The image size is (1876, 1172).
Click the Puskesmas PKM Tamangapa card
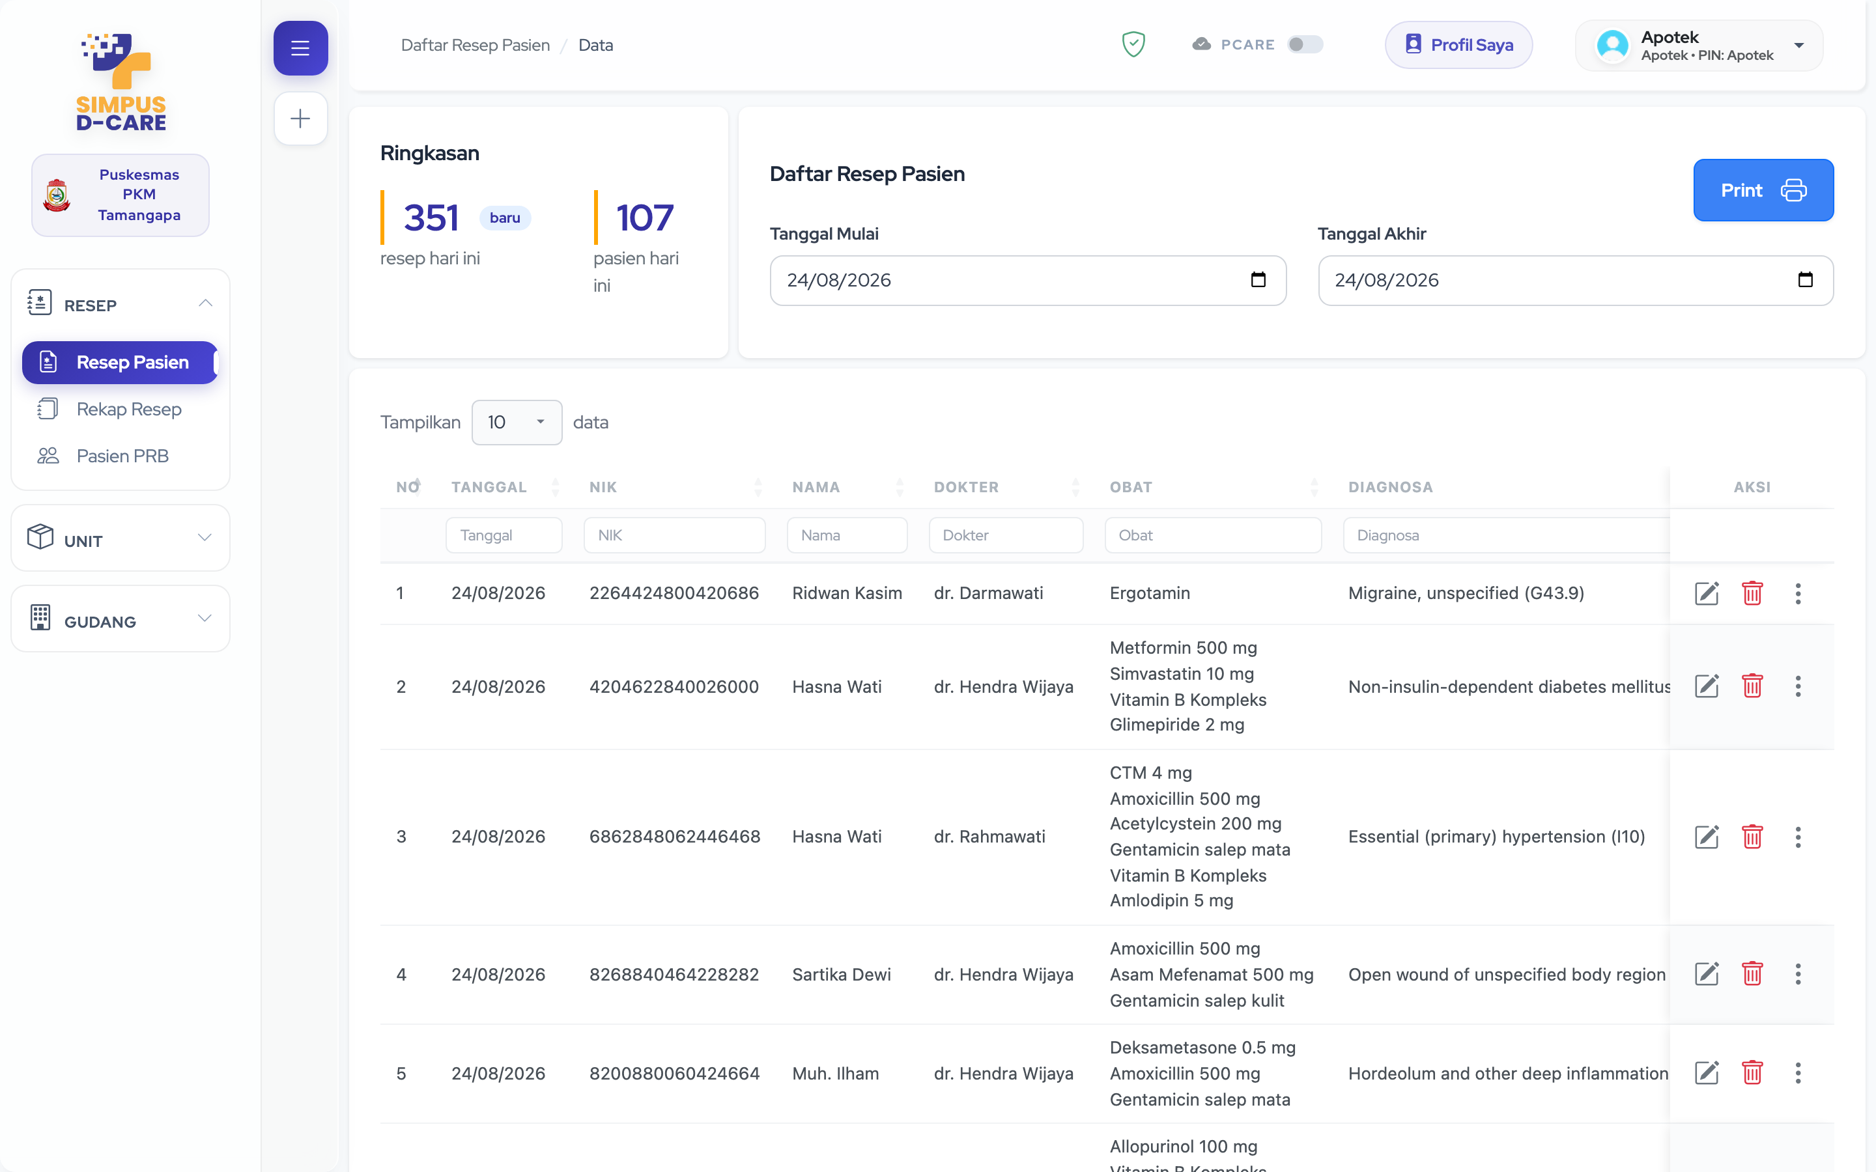(120, 195)
